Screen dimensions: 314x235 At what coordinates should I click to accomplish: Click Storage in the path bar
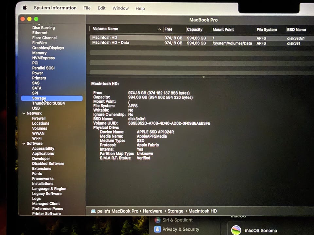pos(175,211)
